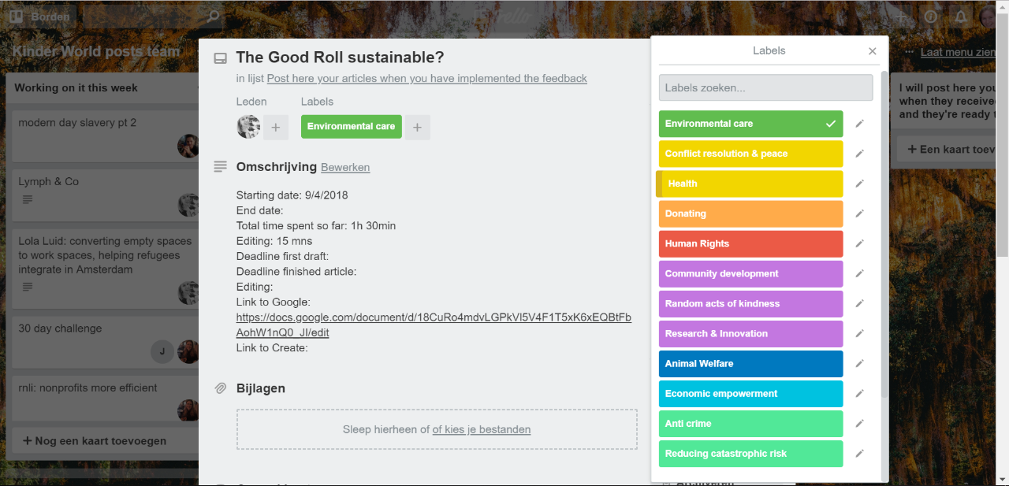Click the card icon beside the card title
Viewport: 1009px width, 486px height.
click(221, 58)
